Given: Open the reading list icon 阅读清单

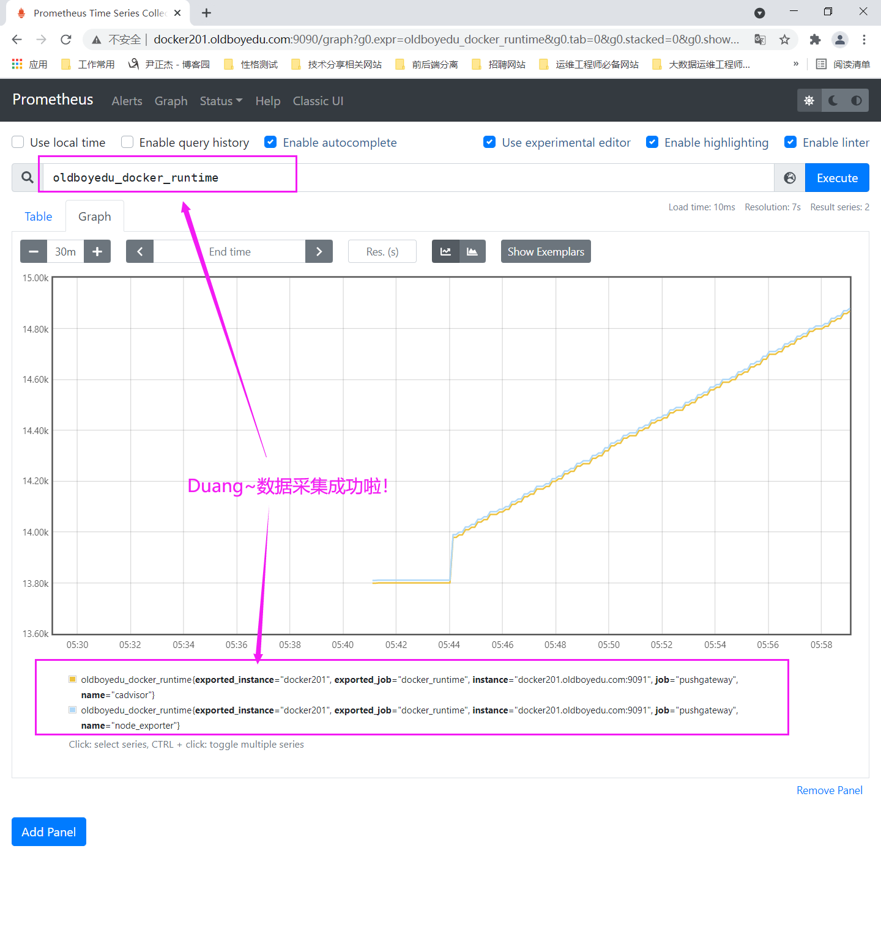Looking at the screenshot, I should click(842, 64).
